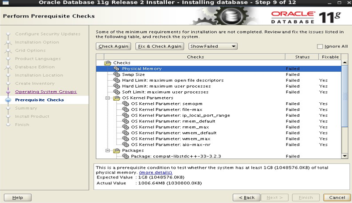Click Failed status of aio-max-nr row

click(x=292, y=144)
